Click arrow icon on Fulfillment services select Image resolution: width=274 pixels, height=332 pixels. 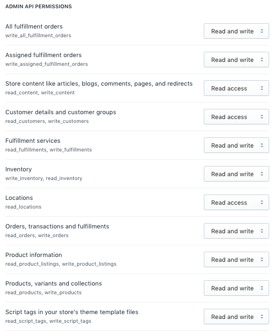(x=262, y=146)
